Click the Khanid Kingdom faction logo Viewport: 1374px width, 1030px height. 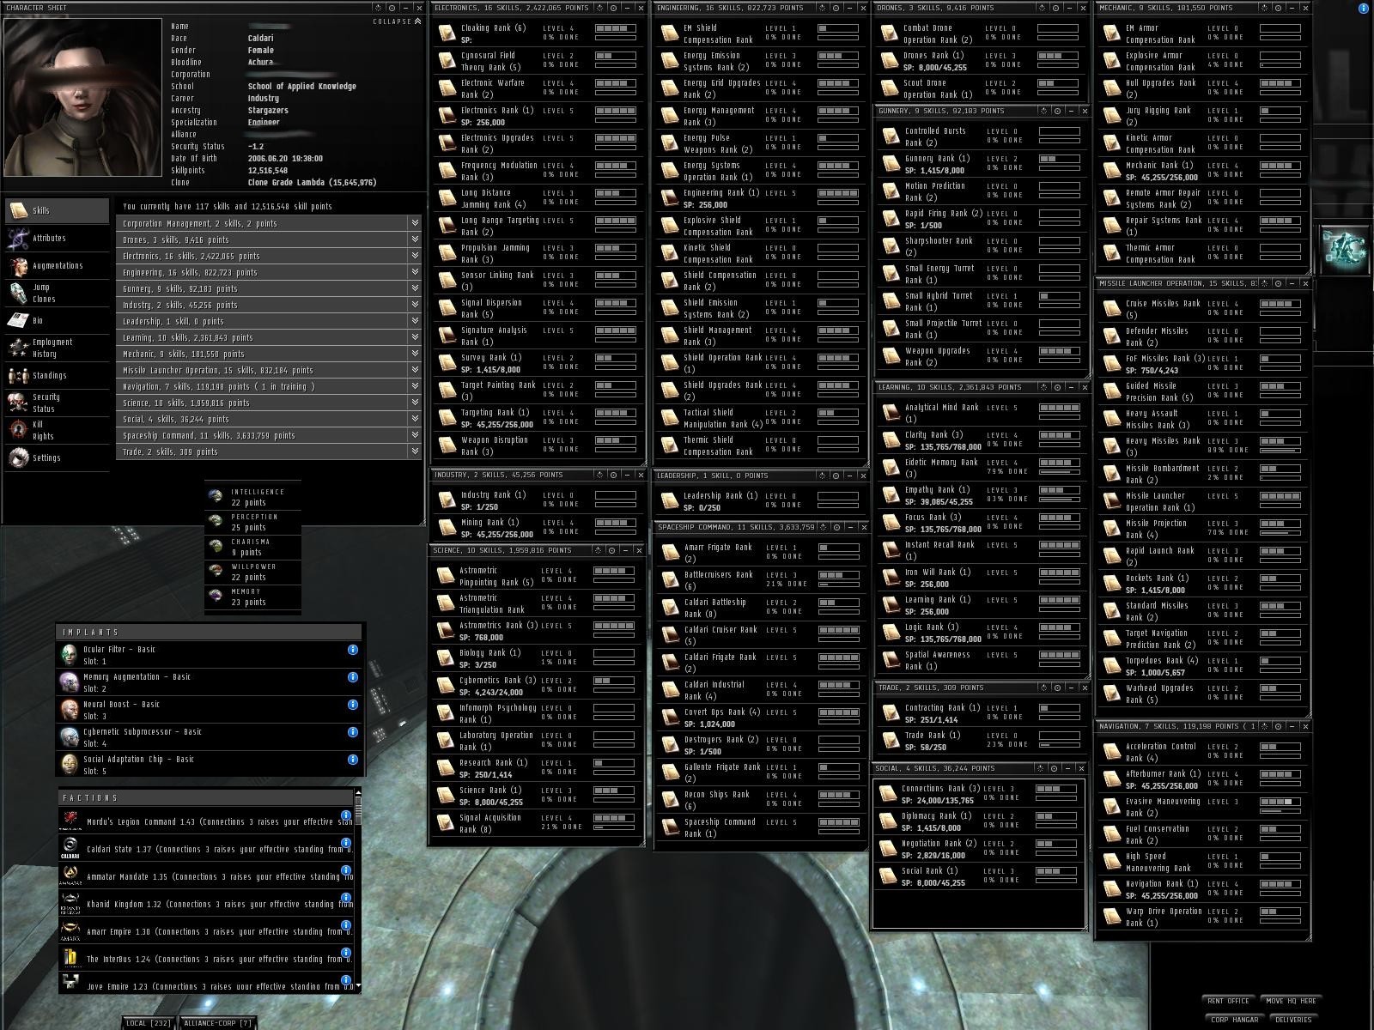[70, 904]
